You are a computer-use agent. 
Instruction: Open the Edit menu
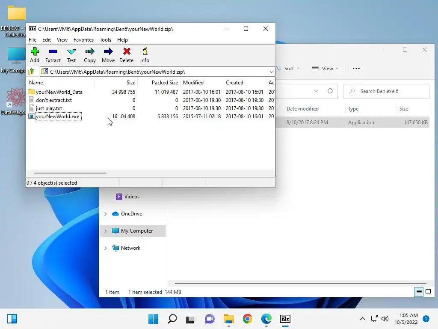click(46, 40)
